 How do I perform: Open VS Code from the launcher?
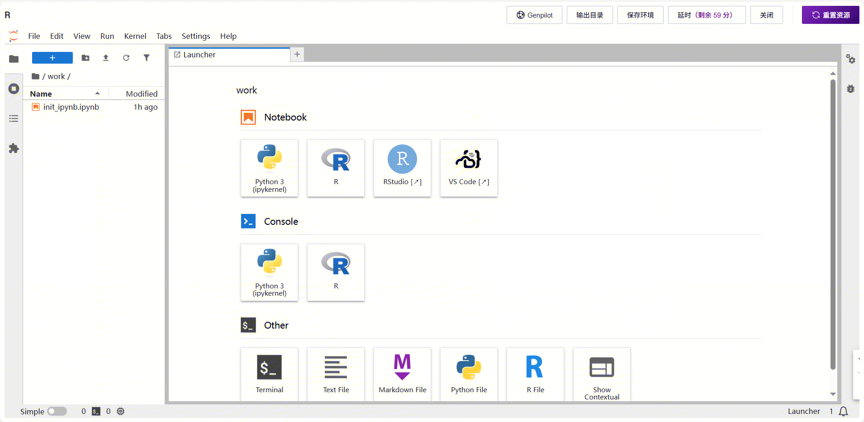pyautogui.click(x=469, y=168)
